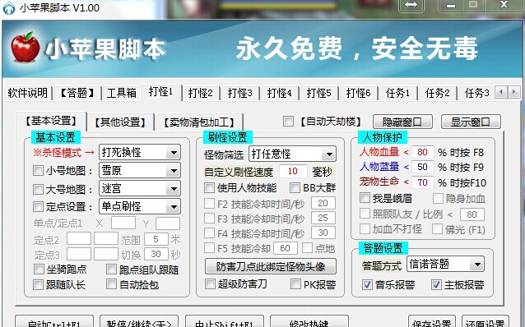Screen dimensions: 525x327
Task: Open 任务2 tab
Action: click(x=437, y=93)
